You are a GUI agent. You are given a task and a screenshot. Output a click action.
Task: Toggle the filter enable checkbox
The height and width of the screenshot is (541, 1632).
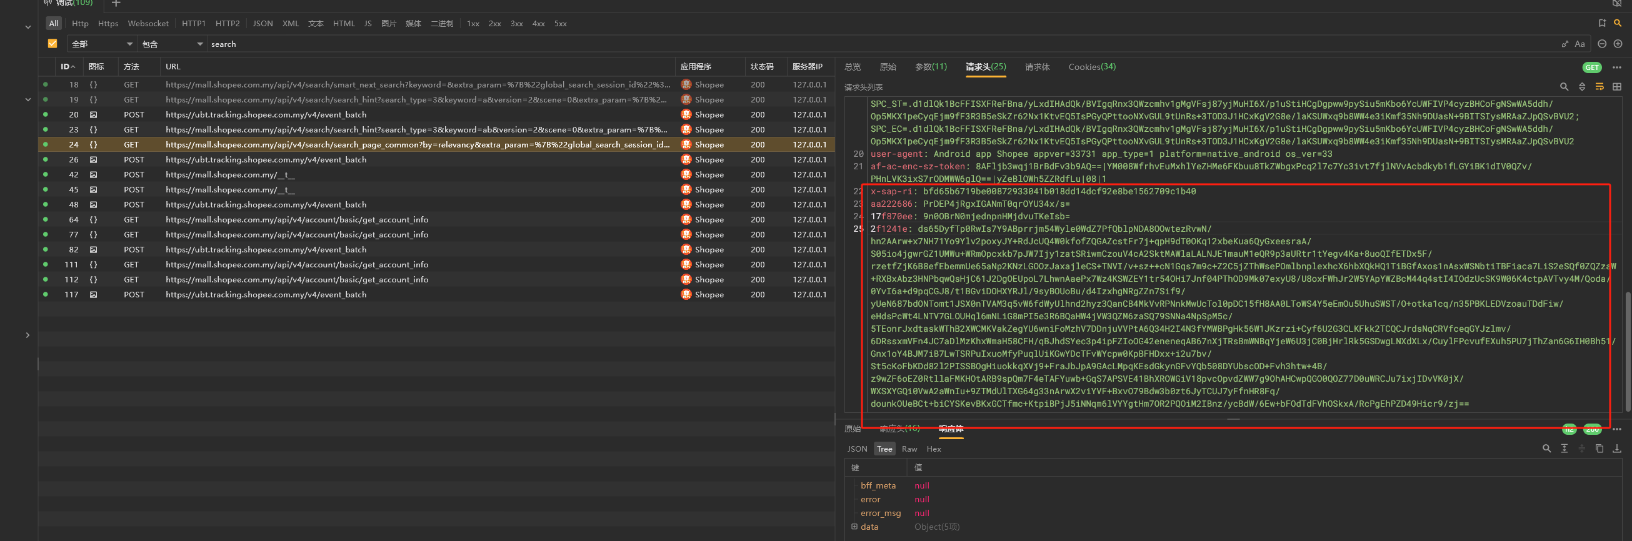pos(53,44)
